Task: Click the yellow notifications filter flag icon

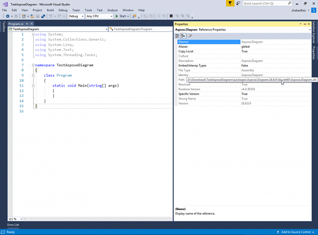Action: click(x=230, y=3)
